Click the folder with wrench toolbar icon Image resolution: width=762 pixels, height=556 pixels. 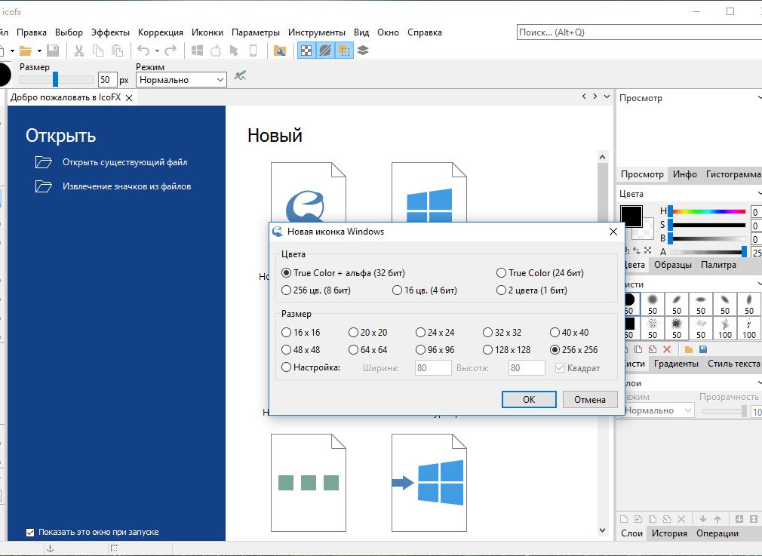click(280, 51)
